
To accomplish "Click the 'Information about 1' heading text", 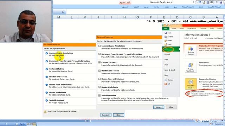I will click(197, 35).
